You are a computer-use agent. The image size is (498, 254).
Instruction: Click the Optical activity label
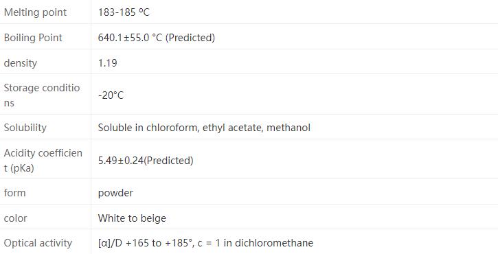tap(38, 243)
